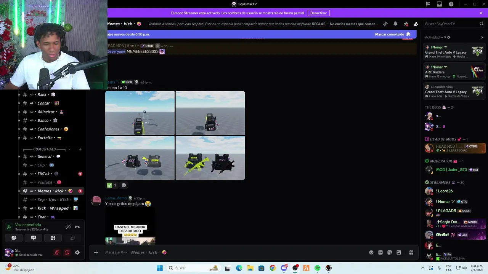The height and width of the screenshot is (274, 488).
Task: Turn on the camera in voice panel
Action: coord(14,238)
